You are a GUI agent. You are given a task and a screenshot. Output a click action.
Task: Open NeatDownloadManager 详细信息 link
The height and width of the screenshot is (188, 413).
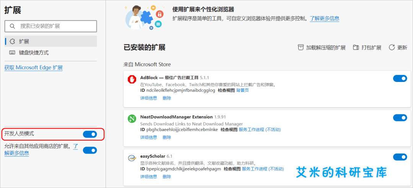coord(148,137)
